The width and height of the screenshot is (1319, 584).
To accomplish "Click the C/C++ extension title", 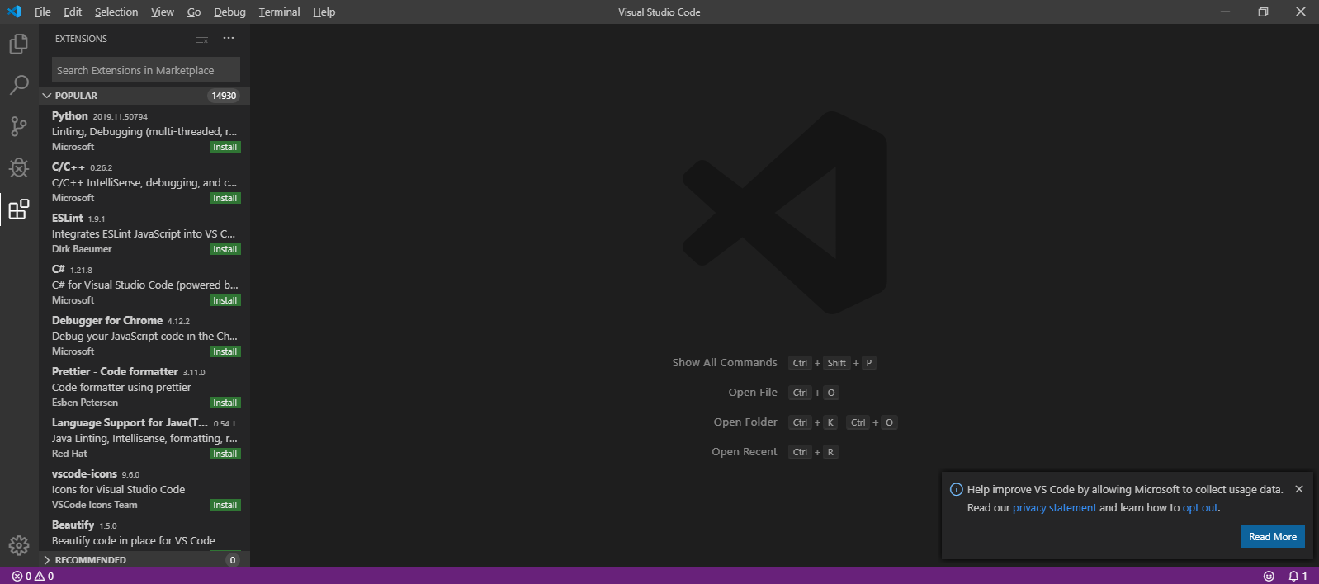I will pos(69,167).
